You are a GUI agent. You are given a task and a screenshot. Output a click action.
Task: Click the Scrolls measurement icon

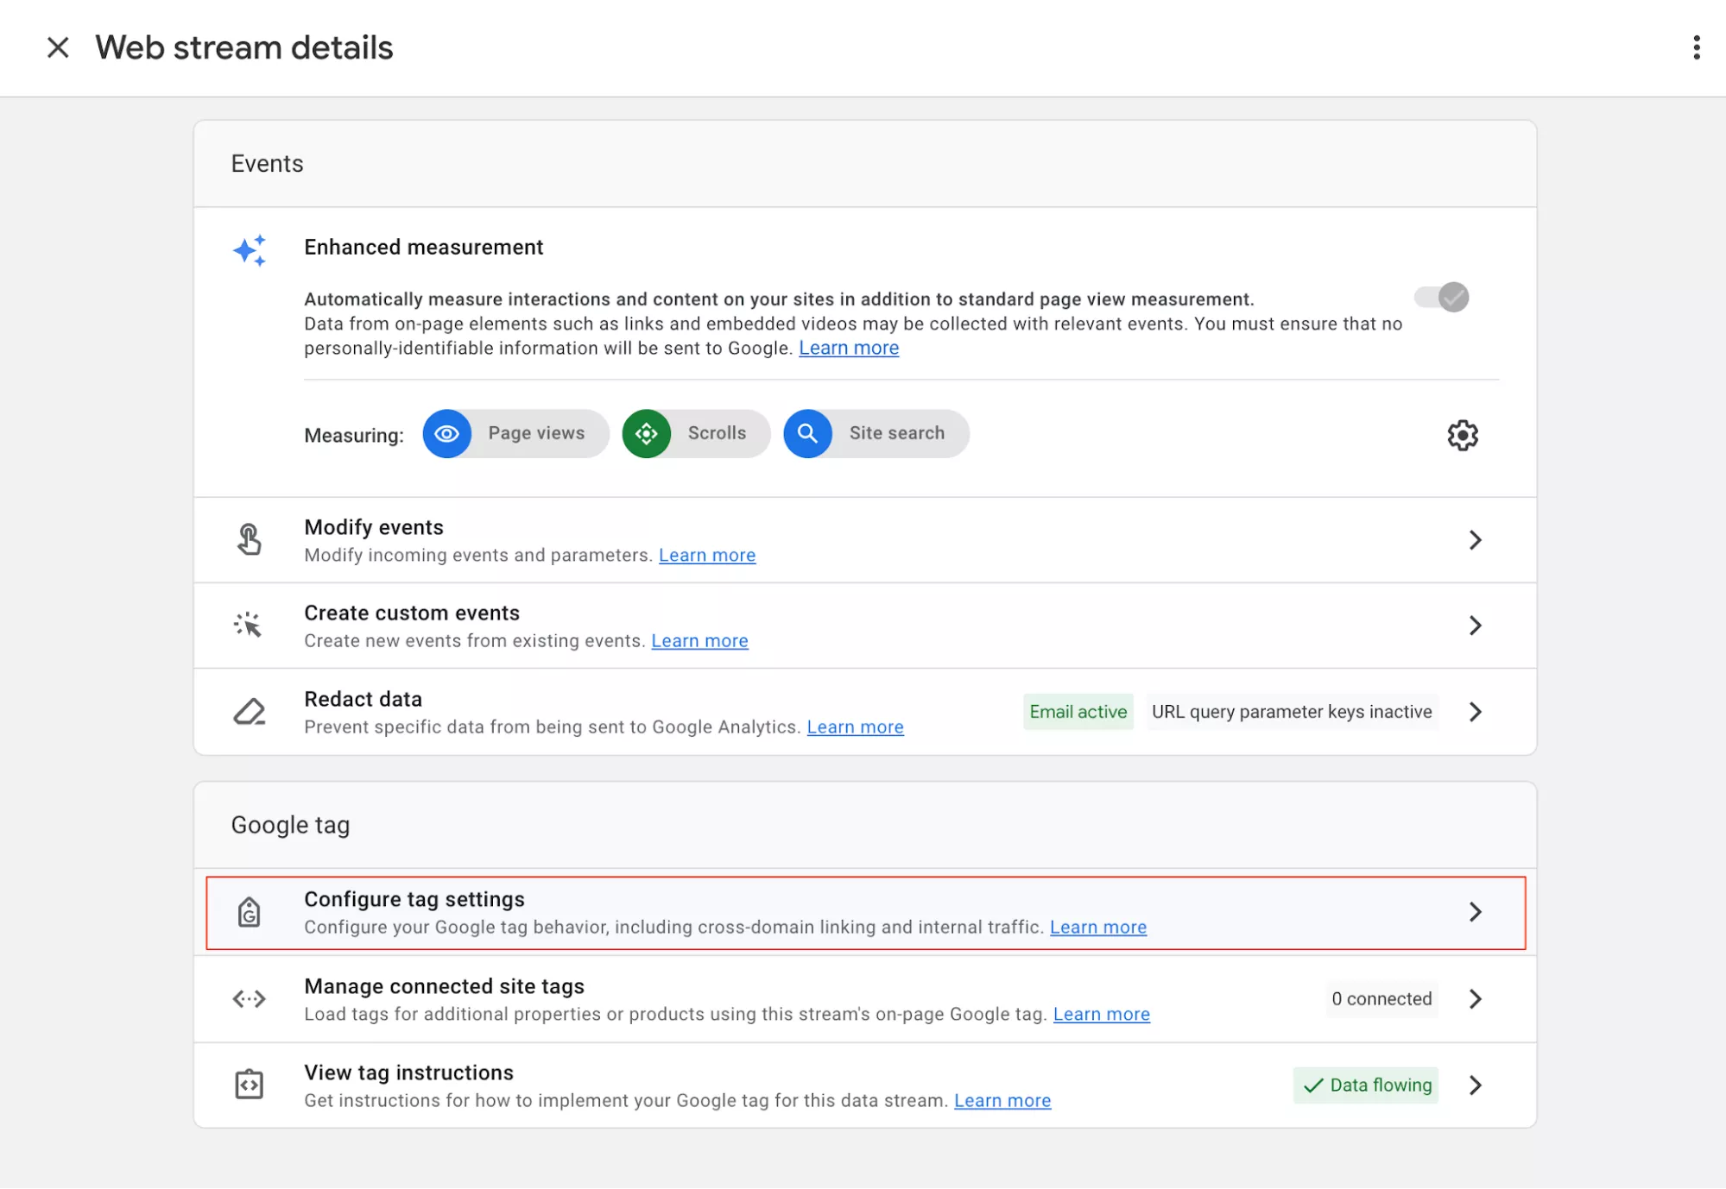coord(646,434)
